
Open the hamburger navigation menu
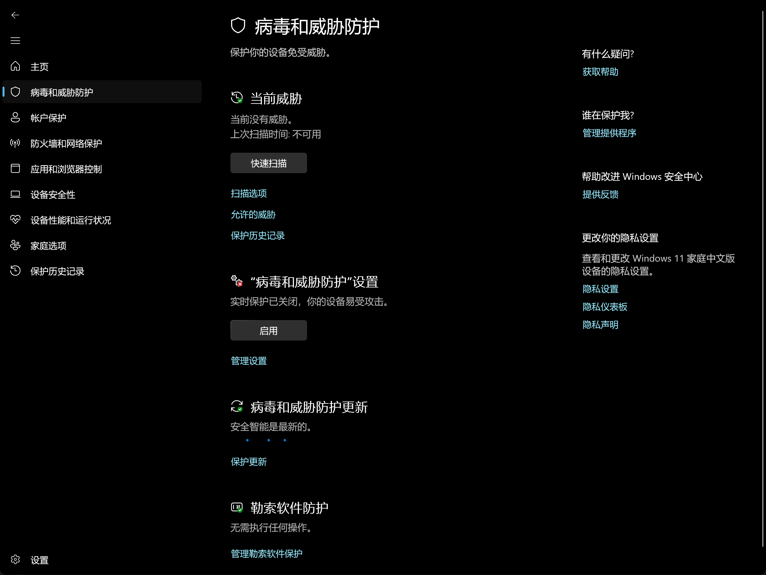15,41
